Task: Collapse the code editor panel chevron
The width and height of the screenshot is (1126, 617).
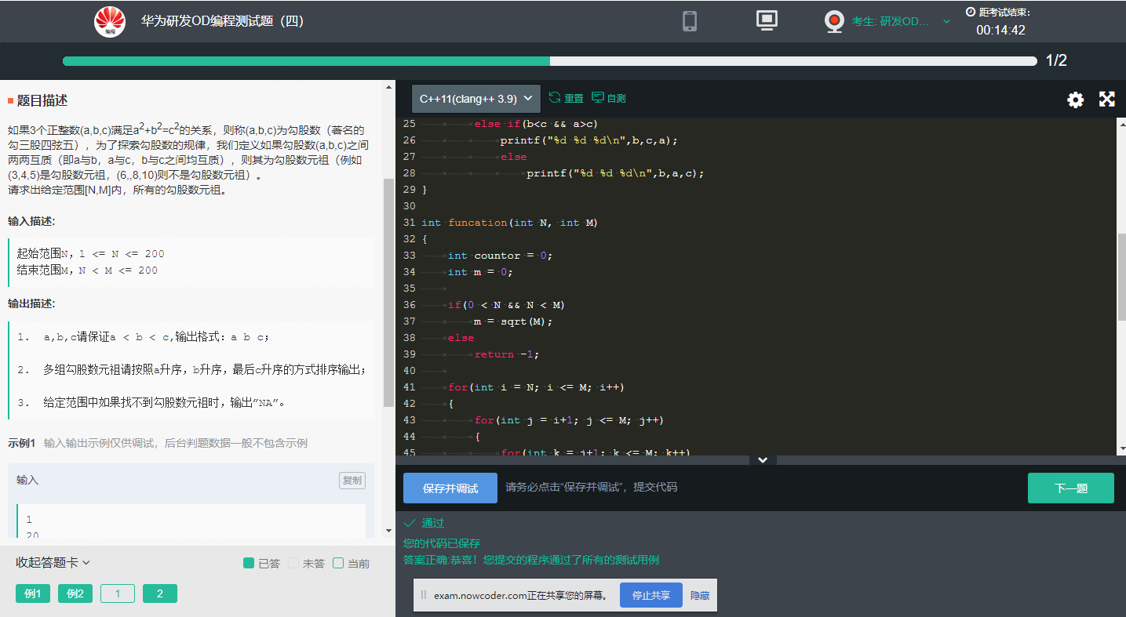Action: pyautogui.click(x=763, y=460)
